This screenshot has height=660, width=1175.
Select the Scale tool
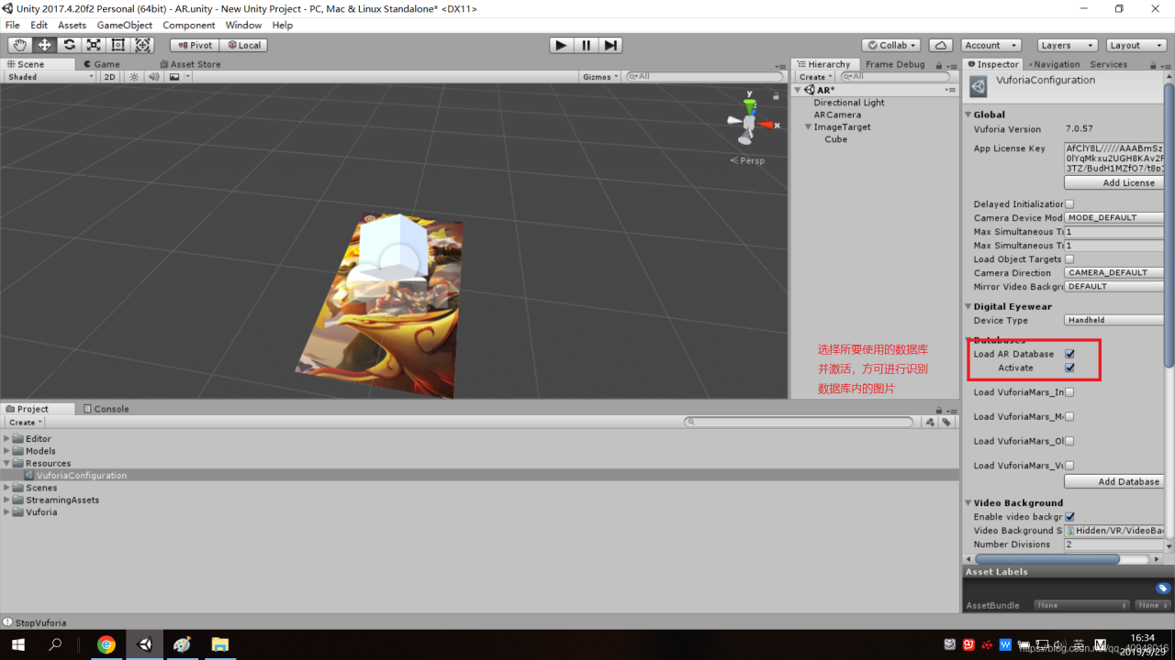(x=94, y=45)
